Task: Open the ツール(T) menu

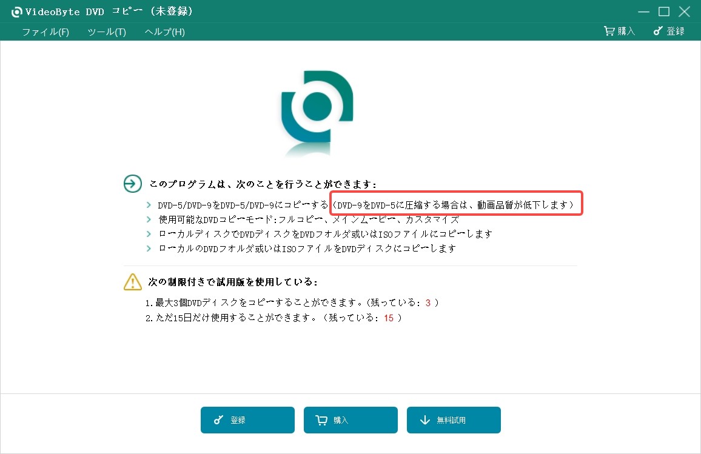Action: coord(107,32)
